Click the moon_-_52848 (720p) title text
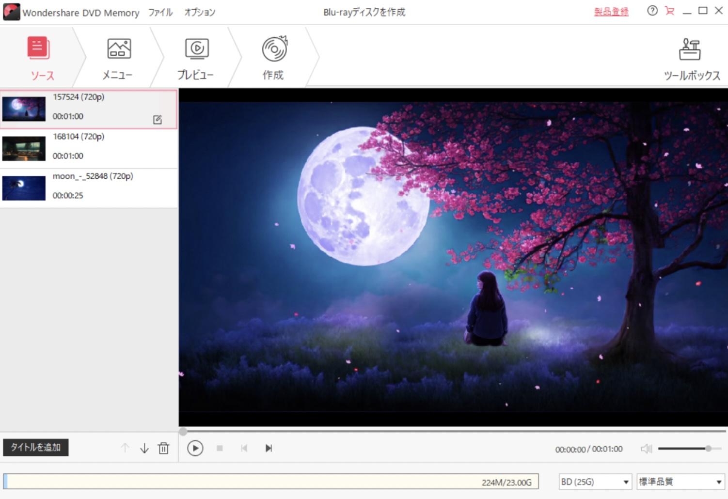The image size is (728, 499). coord(93,176)
